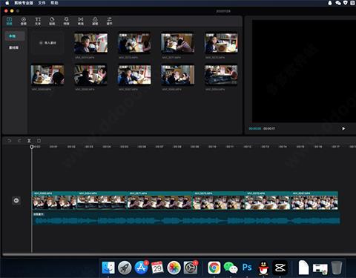Open the 文本 (Text) tab
This screenshot has width=356, height=278.
[38, 21]
